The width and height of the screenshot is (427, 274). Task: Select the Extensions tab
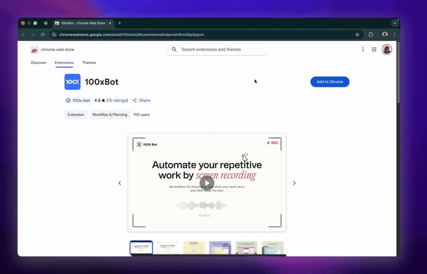tap(64, 62)
